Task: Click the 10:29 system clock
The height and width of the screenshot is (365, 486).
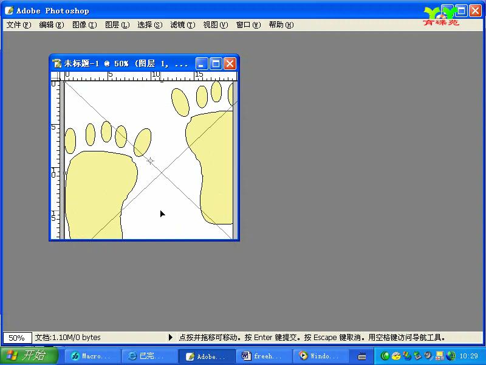Action: (468, 356)
